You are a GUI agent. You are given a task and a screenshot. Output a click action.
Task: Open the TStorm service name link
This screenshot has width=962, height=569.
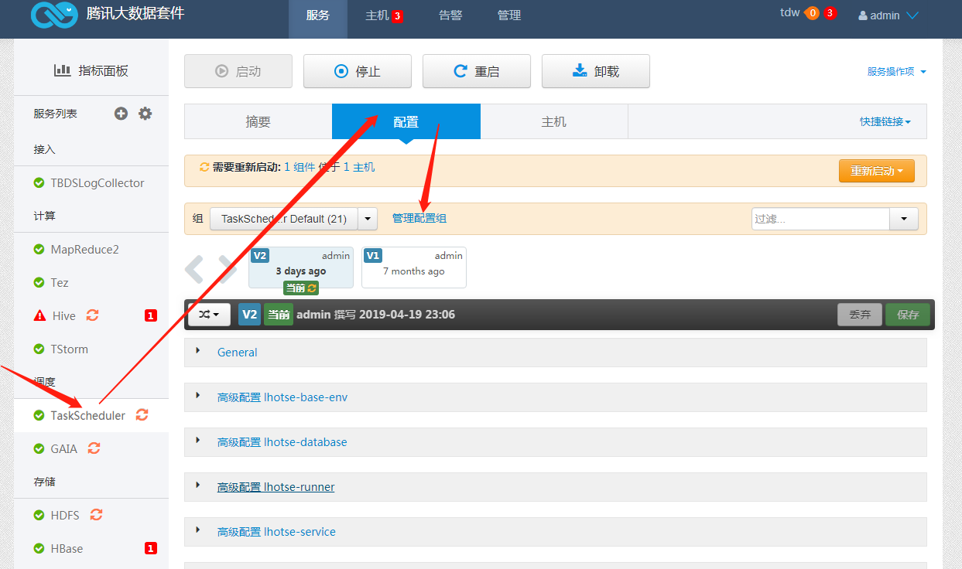(x=70, y=349)
